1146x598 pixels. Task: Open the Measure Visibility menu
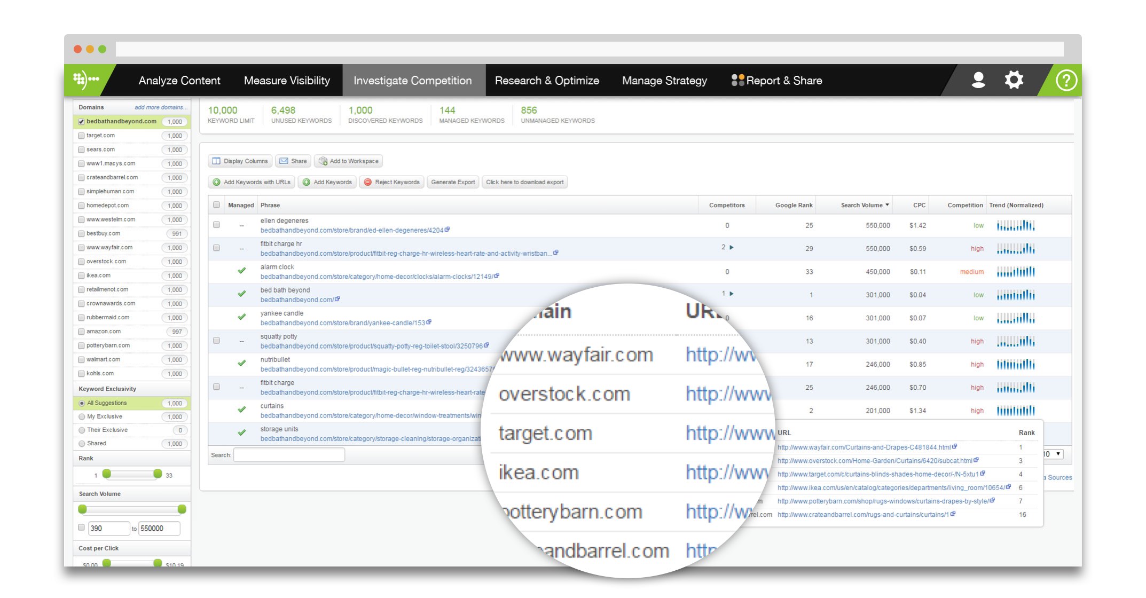[x=287, y=81]
